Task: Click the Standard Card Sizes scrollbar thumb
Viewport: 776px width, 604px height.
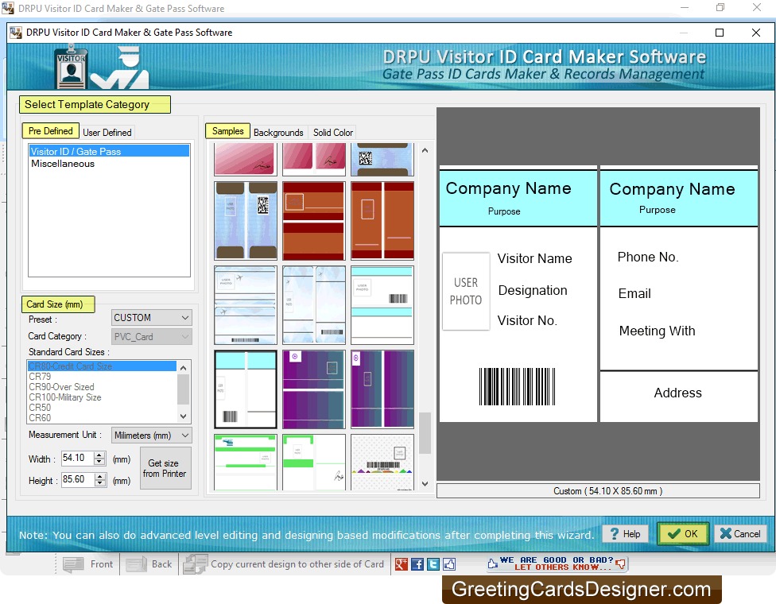Action: point(183,389)
